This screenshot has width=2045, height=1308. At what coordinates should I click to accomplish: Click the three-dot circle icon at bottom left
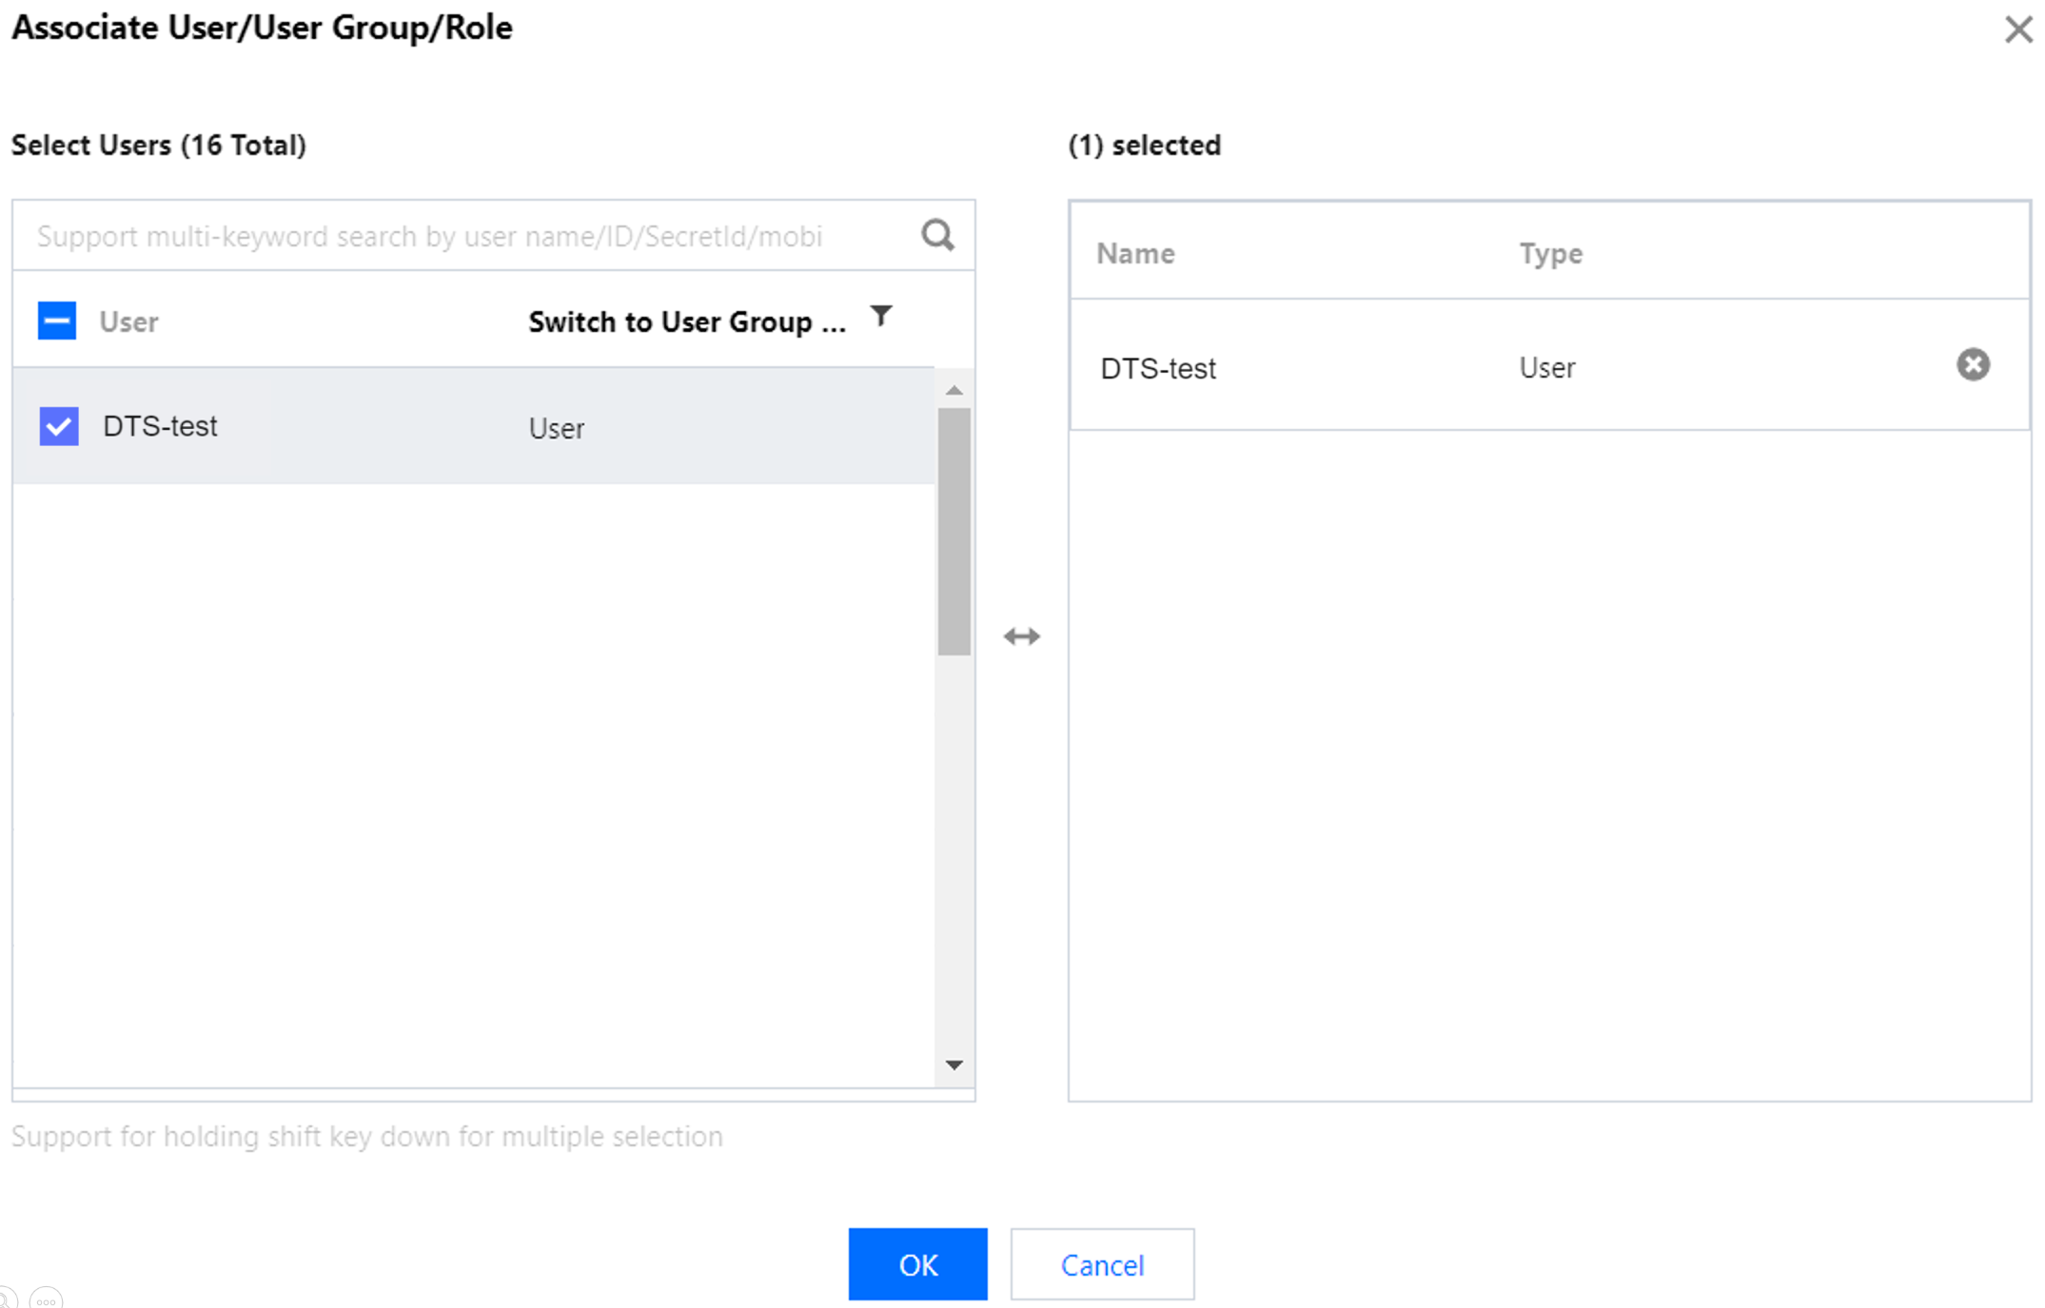tap(46, 1299)
